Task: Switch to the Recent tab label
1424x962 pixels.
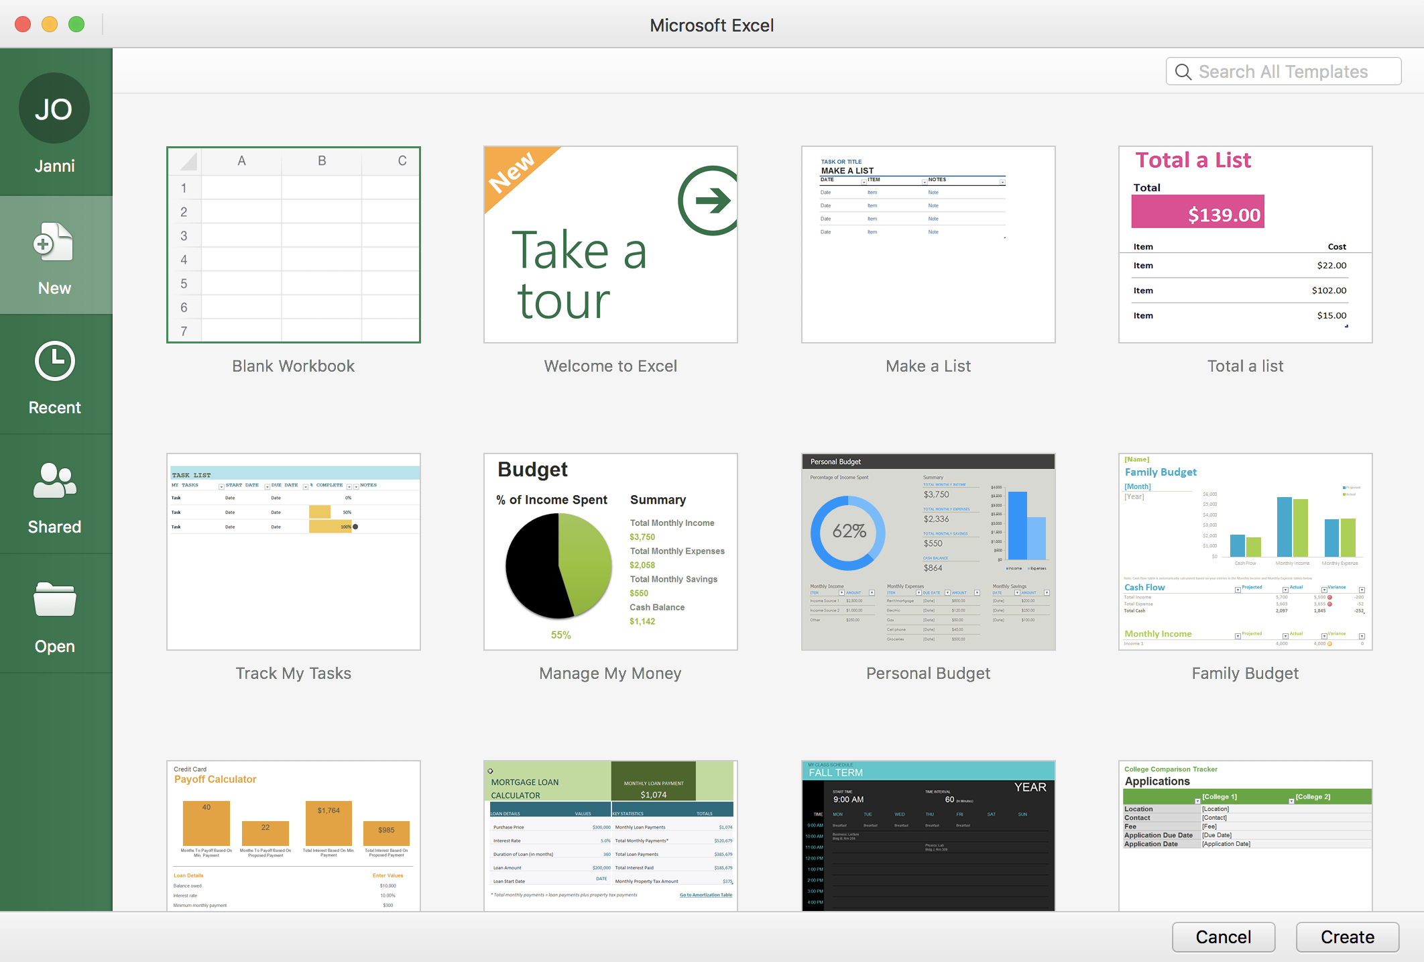Action: [54, 407]
